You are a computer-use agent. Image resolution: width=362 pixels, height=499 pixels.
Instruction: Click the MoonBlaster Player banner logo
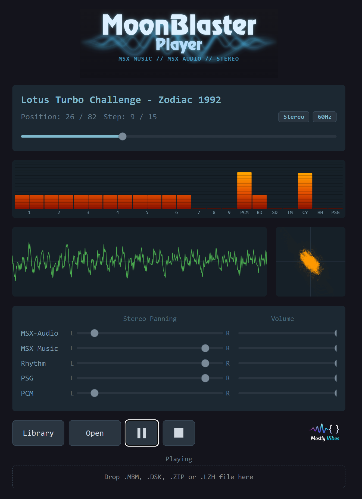pos(179,43)
